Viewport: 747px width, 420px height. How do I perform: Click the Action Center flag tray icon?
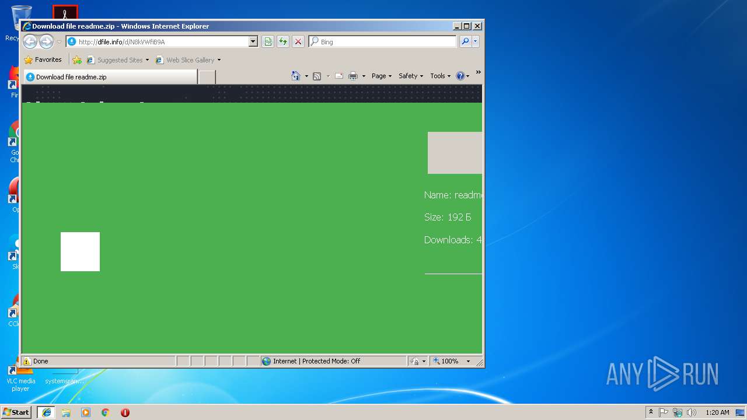point(664,412)
